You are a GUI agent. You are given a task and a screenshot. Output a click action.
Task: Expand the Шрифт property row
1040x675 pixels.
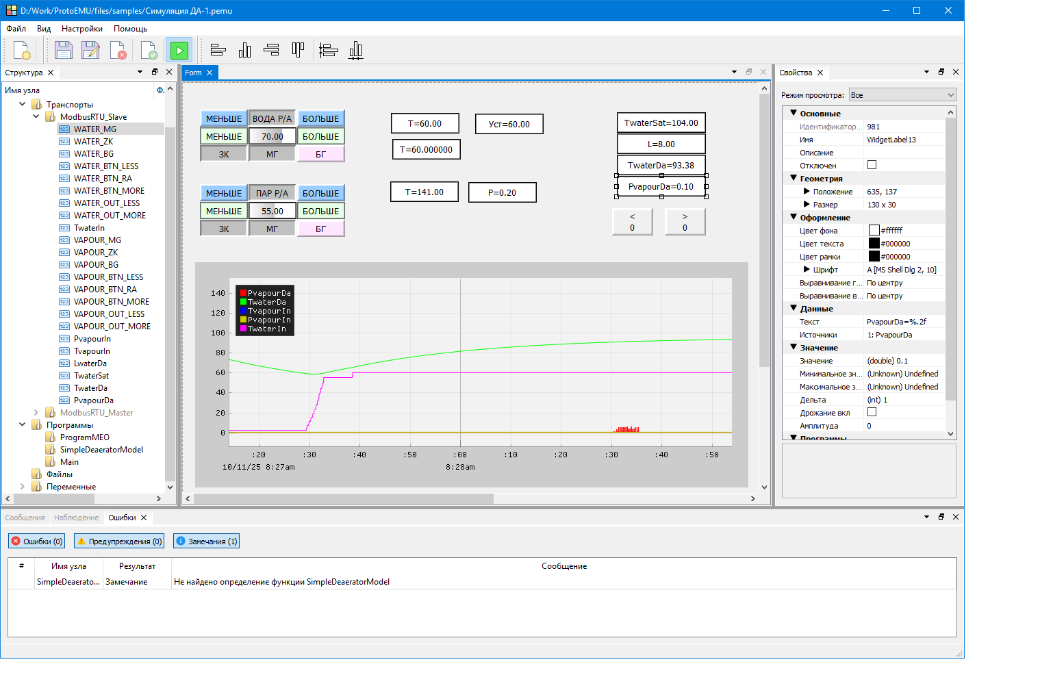(x=807, y=270)
